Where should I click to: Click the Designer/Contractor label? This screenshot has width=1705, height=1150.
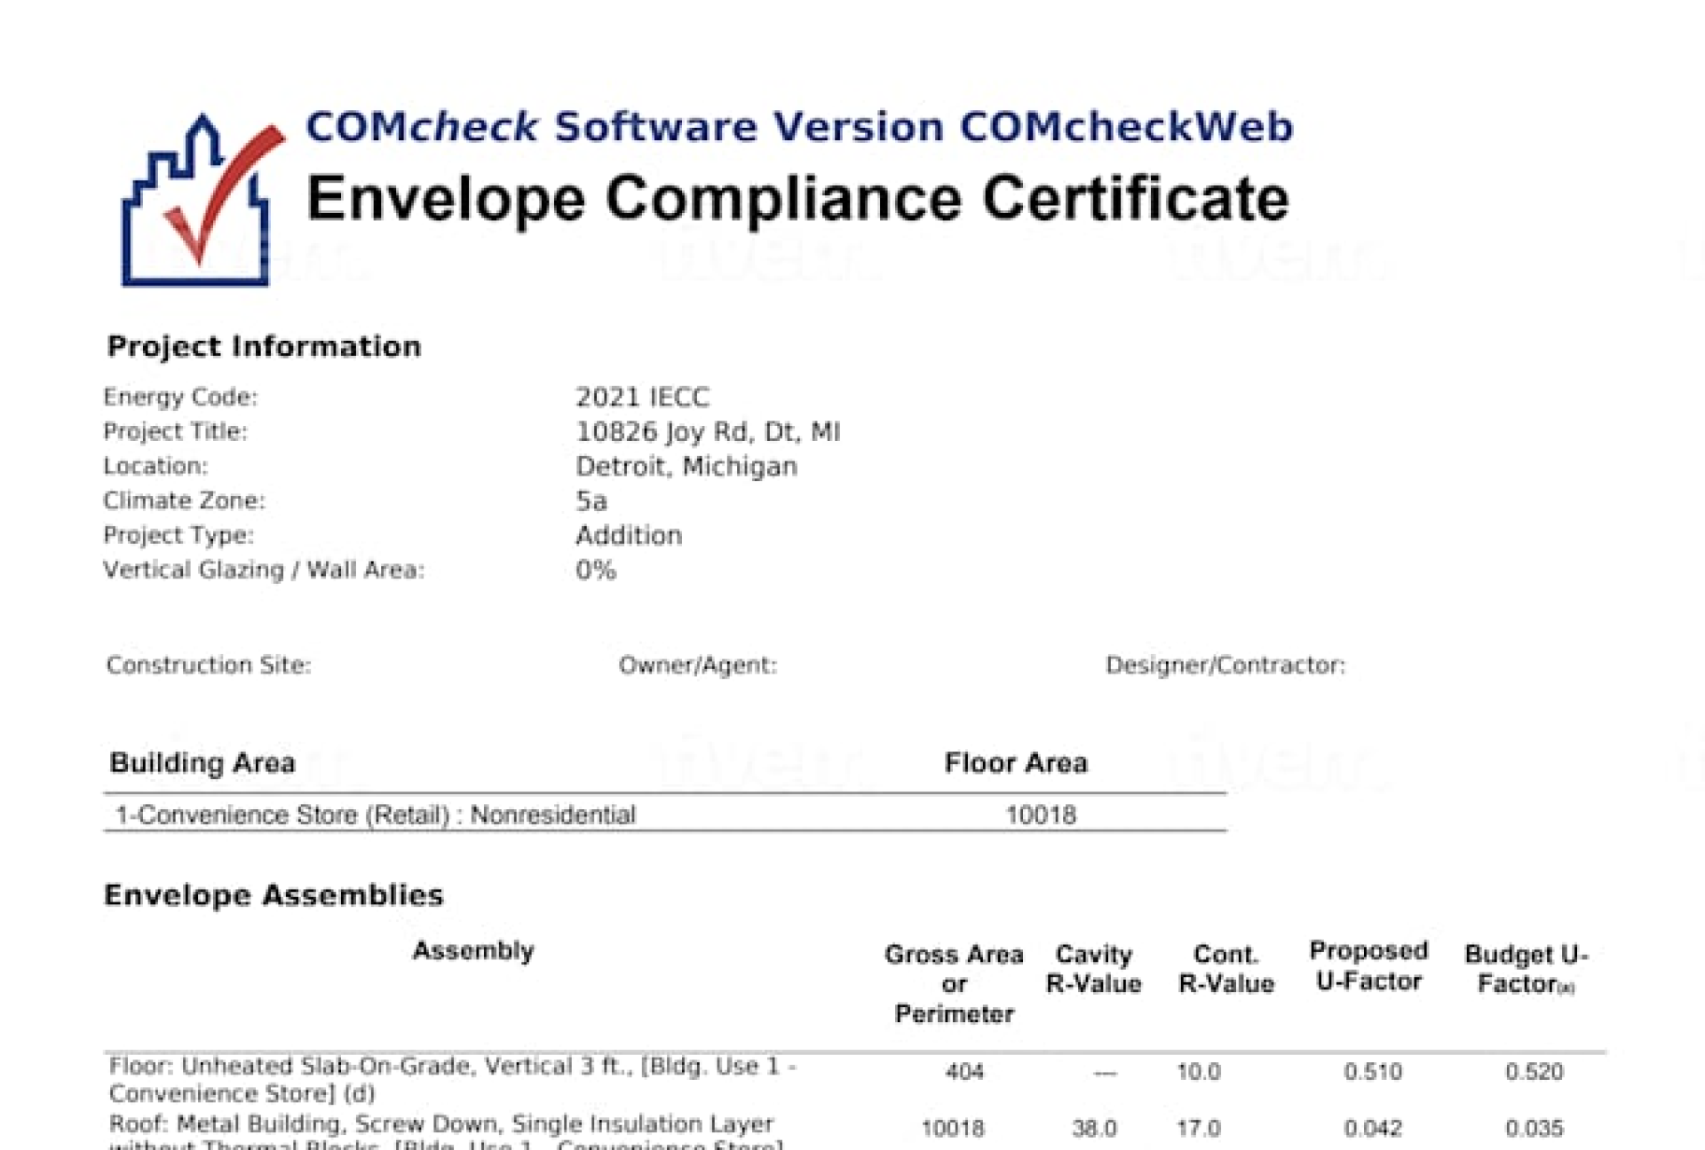[x=1225, y=665]
